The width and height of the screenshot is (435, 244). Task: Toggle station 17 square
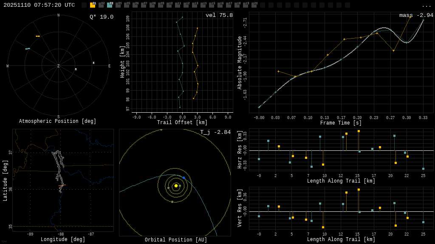tap(228, 5)
